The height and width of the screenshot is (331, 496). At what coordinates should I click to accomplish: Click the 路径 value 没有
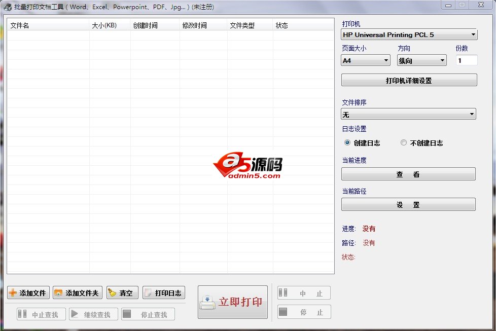(x=369, y=243)
